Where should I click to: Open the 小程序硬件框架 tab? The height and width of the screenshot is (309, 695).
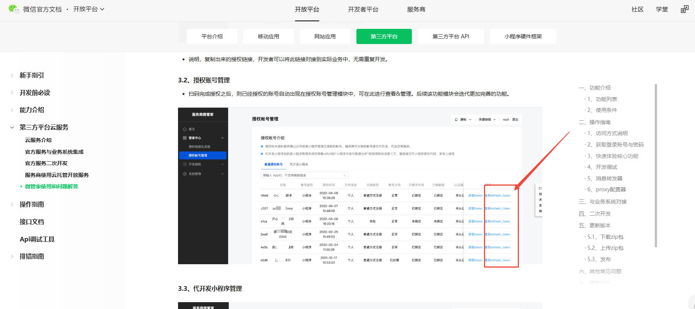[x=523, y=36]
